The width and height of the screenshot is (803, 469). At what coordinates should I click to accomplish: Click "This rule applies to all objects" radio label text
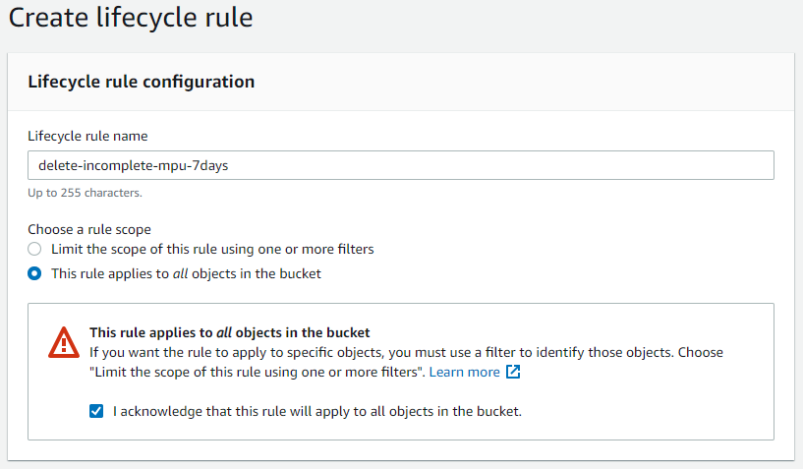coord(186,274)
